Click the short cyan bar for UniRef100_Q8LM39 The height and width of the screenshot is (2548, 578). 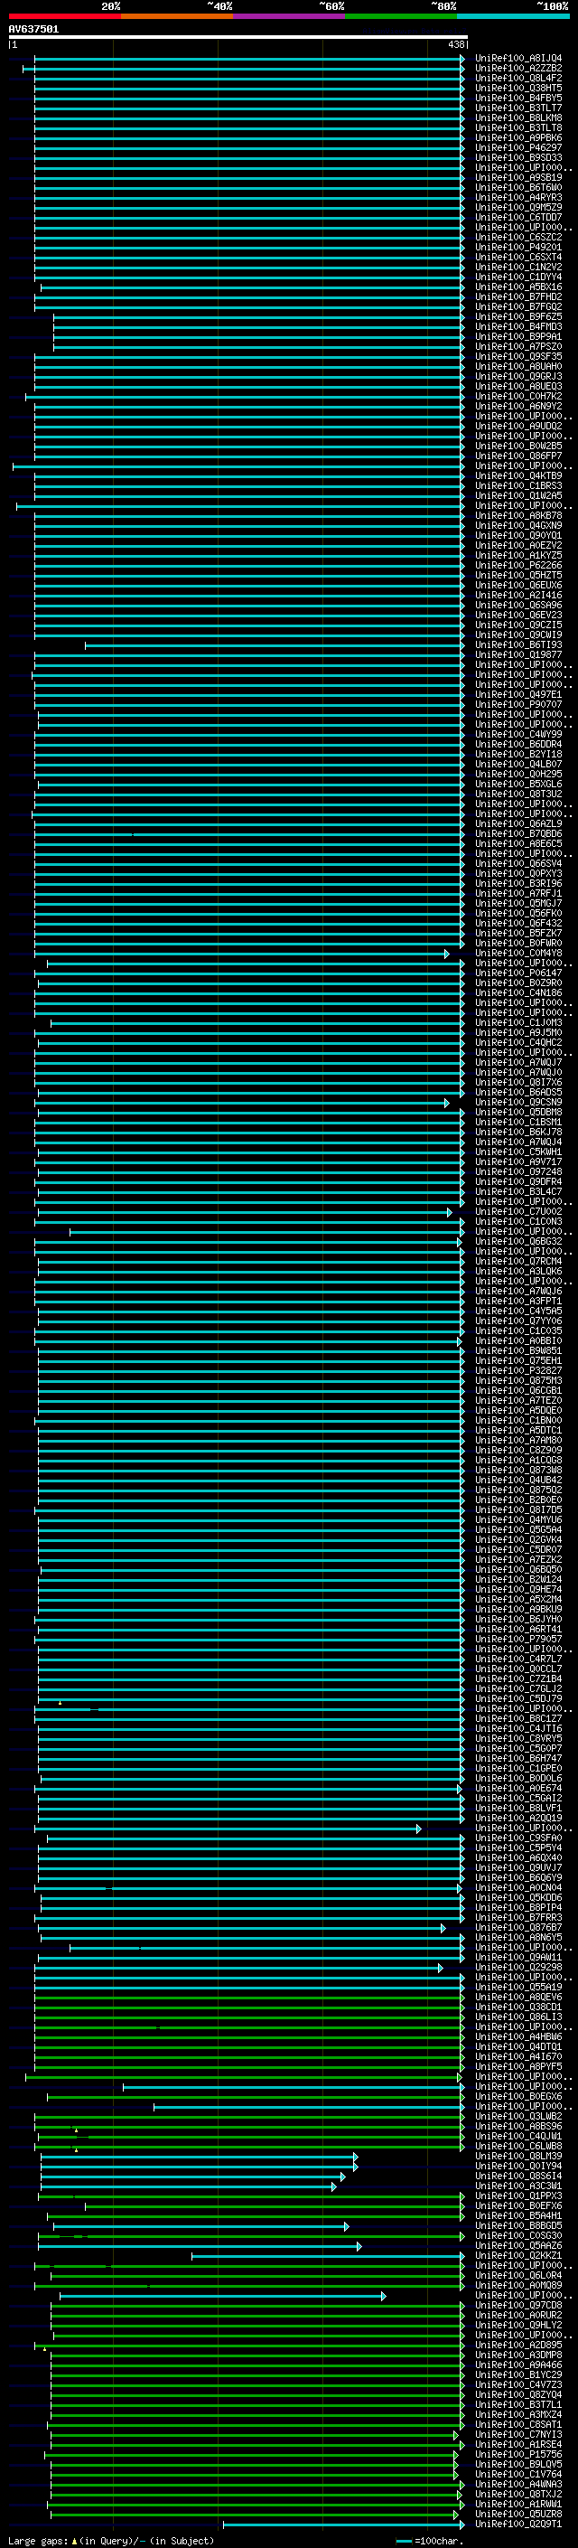click(199, 2157)
